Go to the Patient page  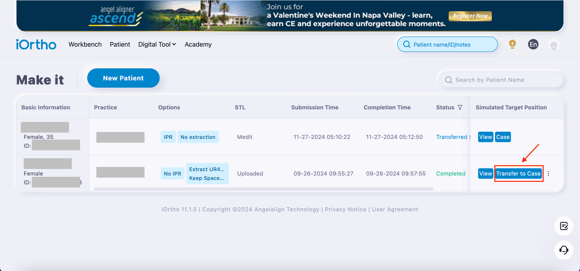pos(120,44)
